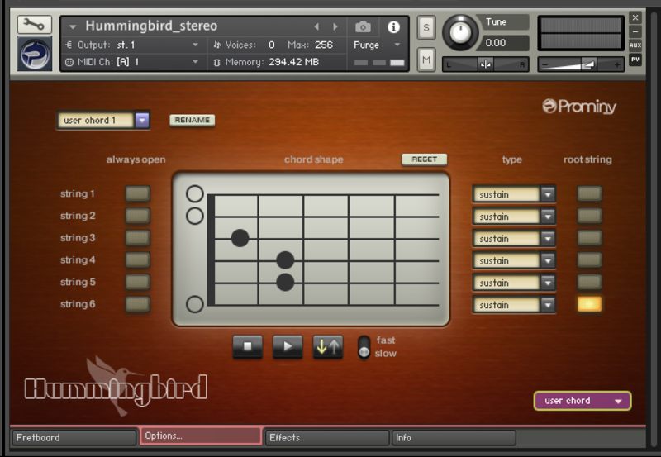Set string 2 as root string
661x457 pixels.
tap(589, 216)
